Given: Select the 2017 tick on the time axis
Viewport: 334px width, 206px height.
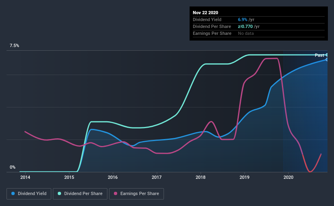Looking at the screenshot, I should click(157, 177).
